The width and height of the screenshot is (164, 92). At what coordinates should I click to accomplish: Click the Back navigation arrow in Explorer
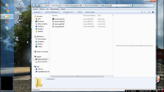tap(34, 5)
